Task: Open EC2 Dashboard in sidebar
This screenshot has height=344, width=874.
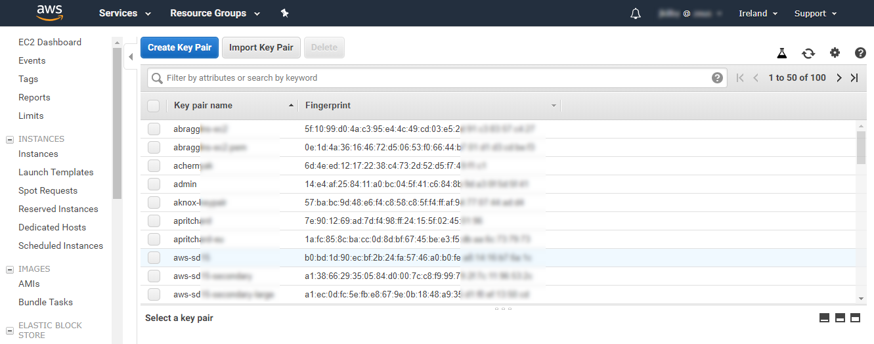Action: 50,42
